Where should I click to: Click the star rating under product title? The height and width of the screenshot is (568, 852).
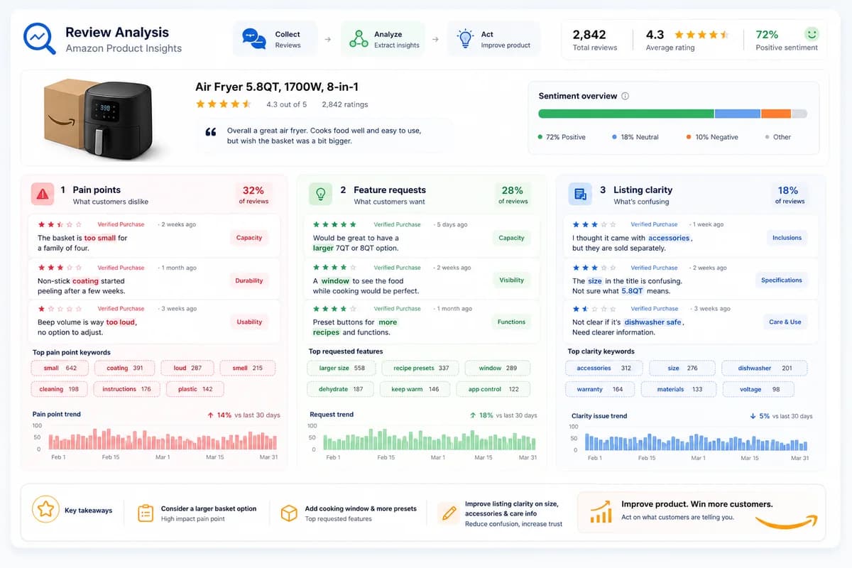click(224, 104)
